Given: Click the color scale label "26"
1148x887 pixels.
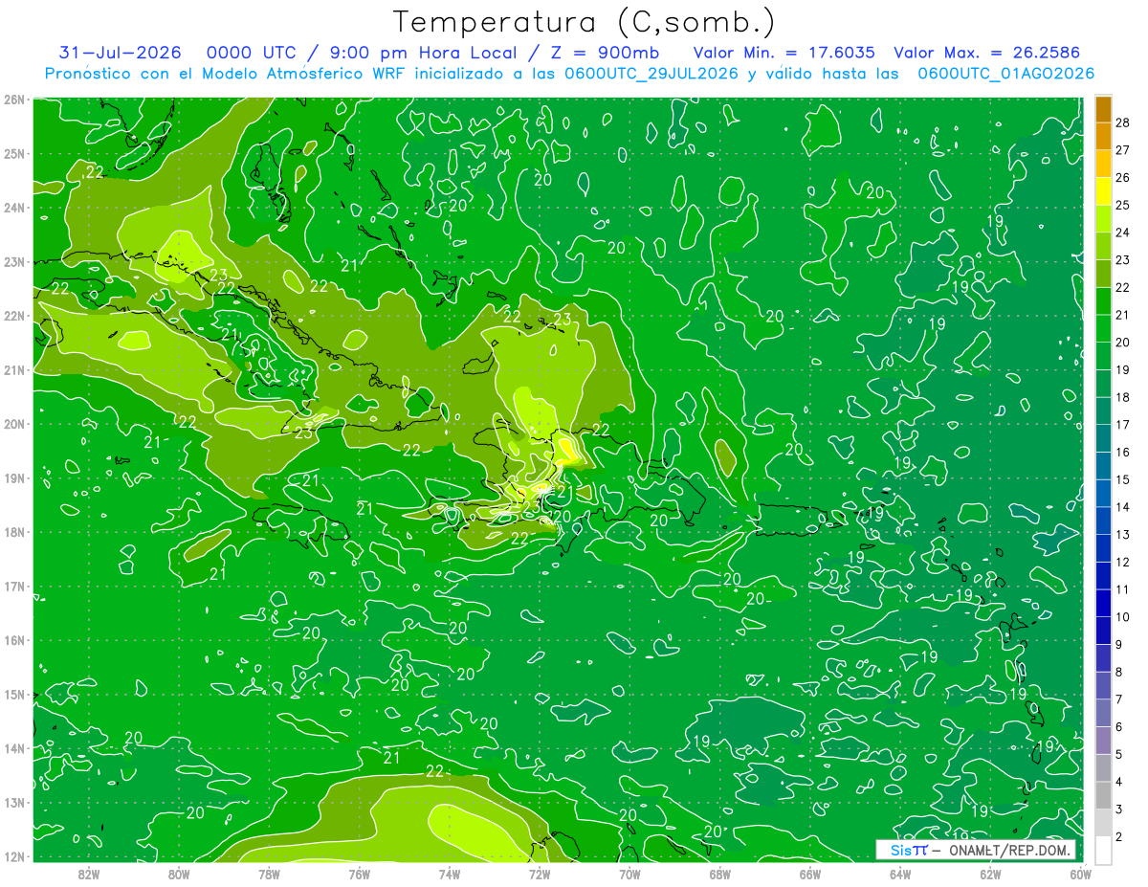Looking at the screenshot, I should coord(1123,178).
